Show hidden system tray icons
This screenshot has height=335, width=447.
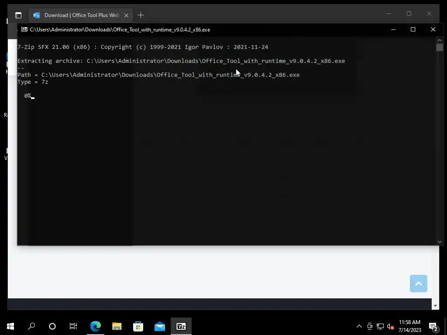pyautogui.click(x=359, y=326)
